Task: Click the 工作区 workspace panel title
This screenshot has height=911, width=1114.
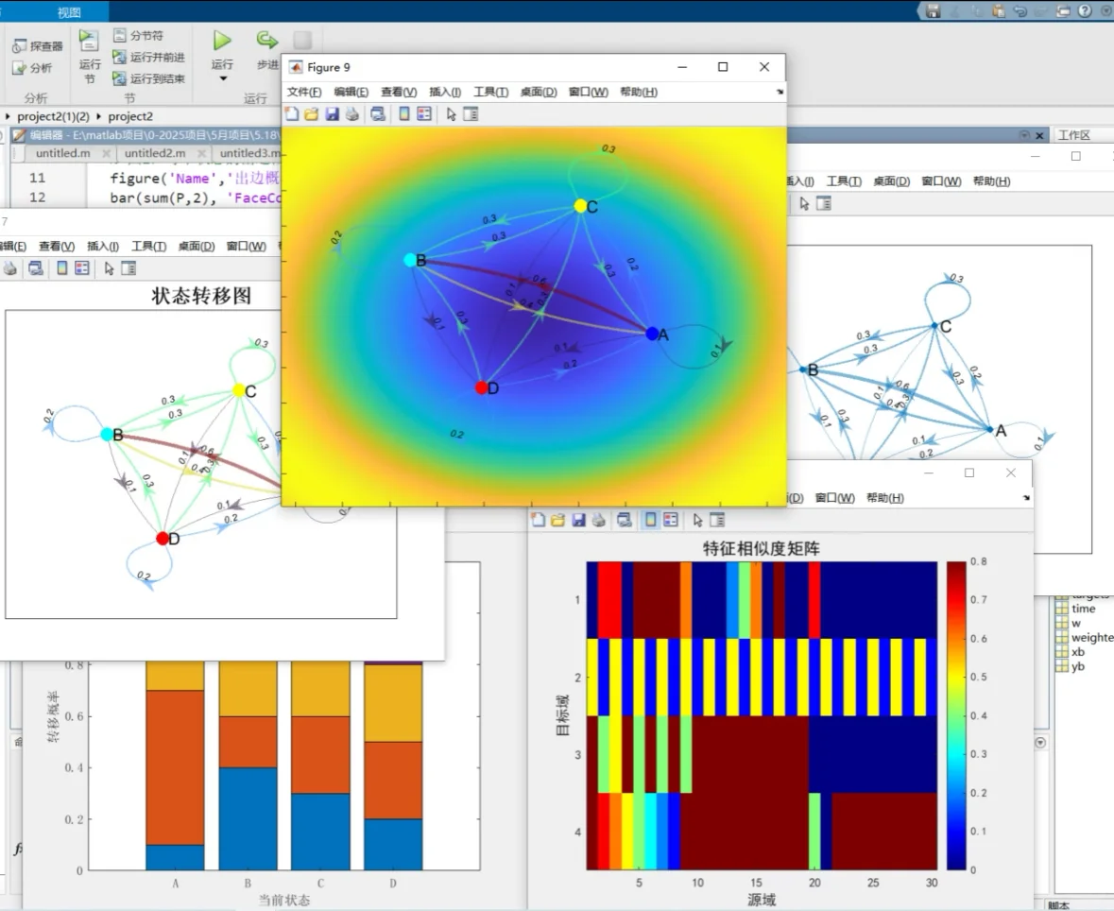Action: 1073,135
